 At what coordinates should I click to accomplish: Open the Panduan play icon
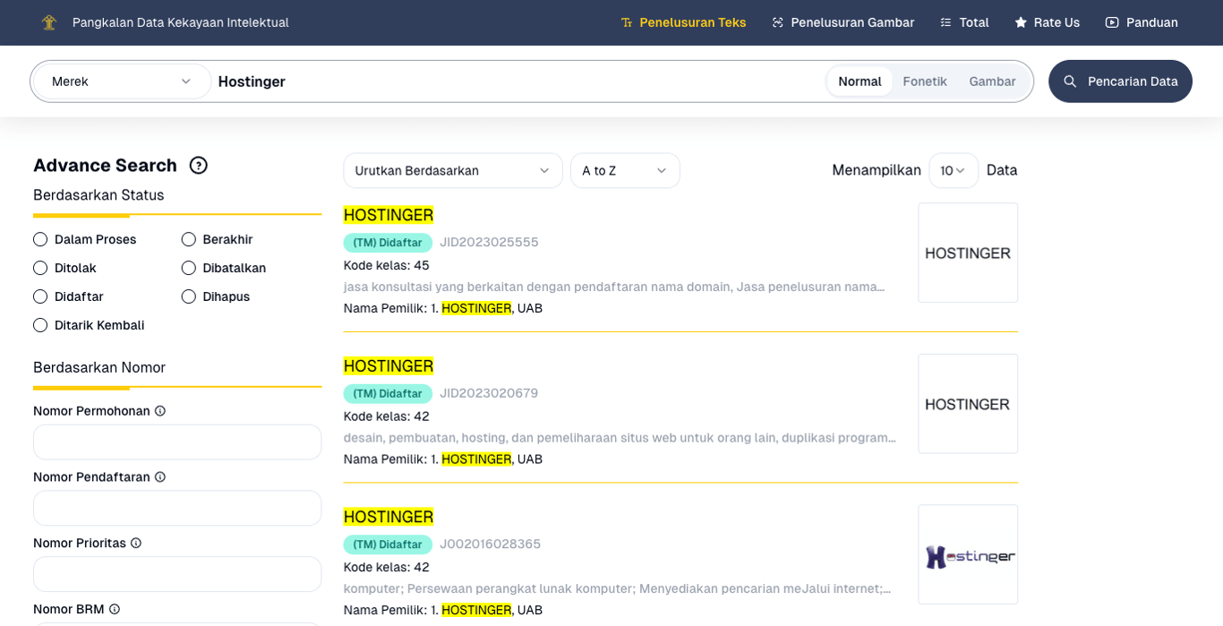click(1110, 22)
